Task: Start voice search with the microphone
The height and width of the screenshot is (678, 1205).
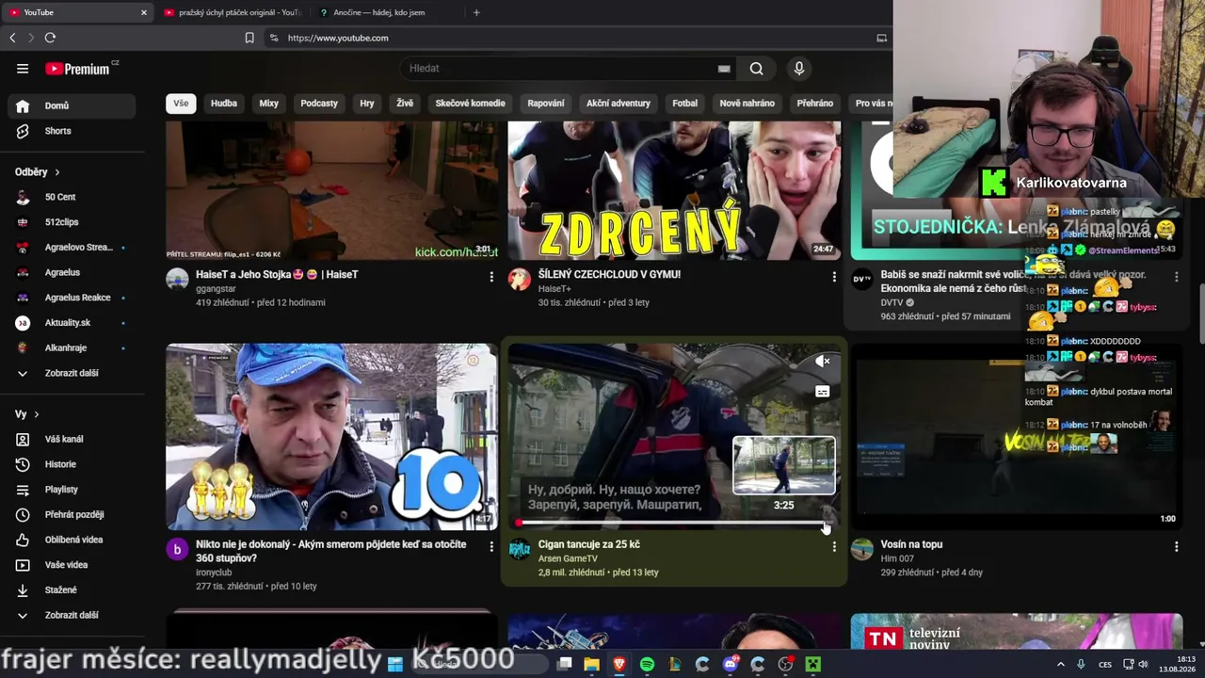Action: (x=799, y=69)
